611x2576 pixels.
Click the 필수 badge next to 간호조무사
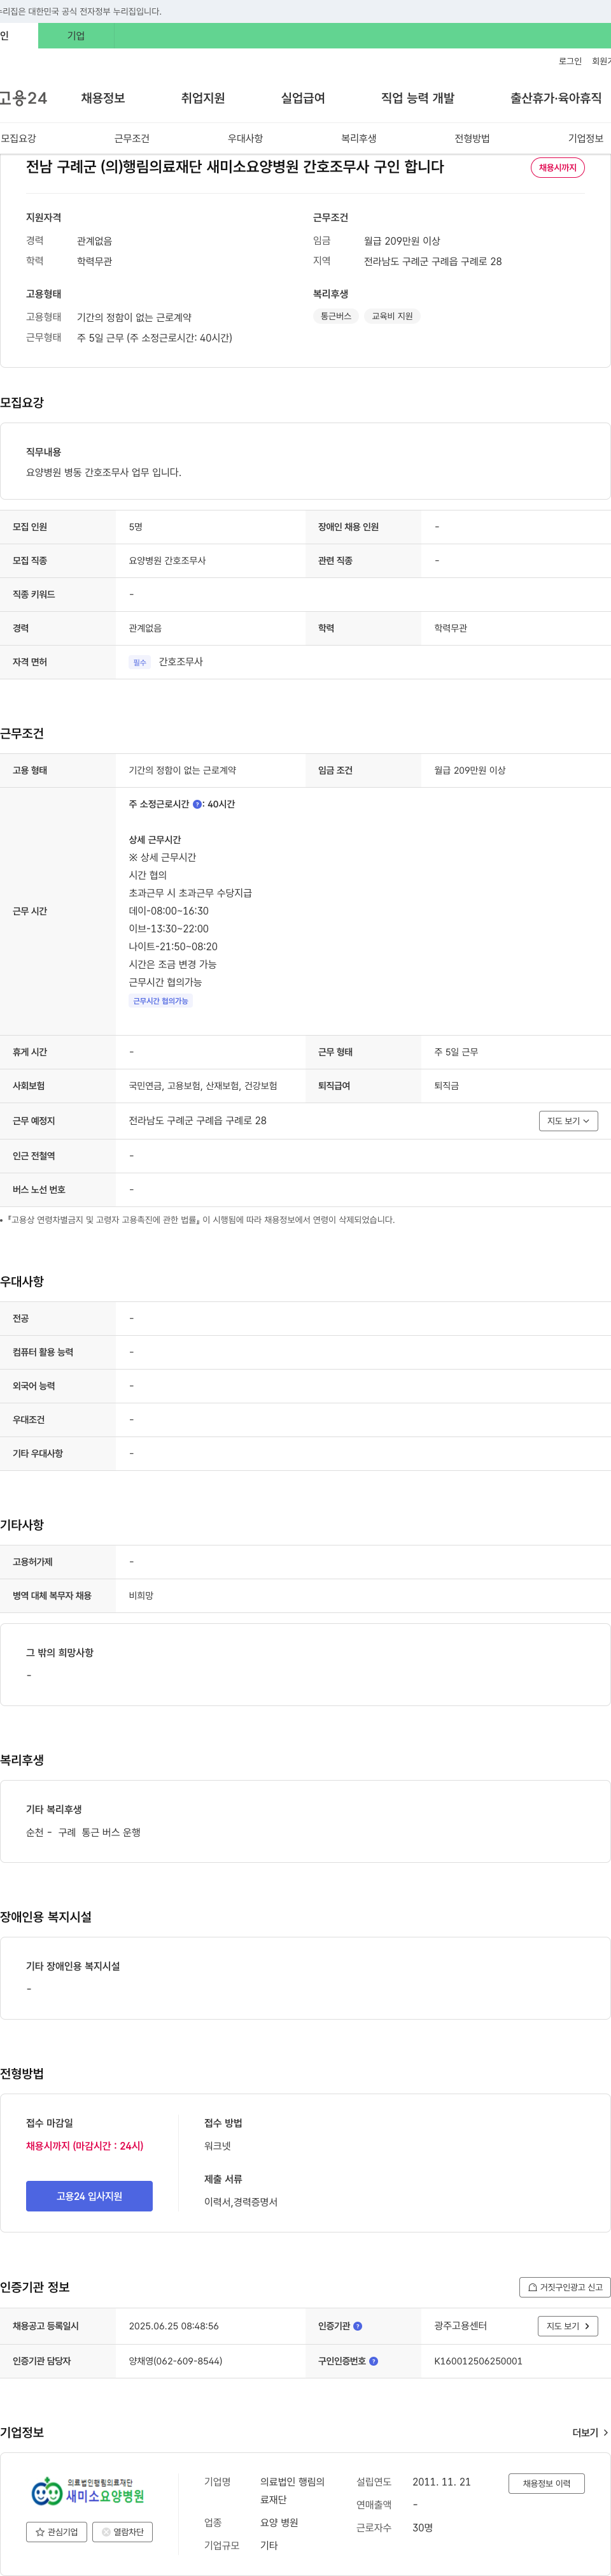pyautogui.click(x=140, y=662)
